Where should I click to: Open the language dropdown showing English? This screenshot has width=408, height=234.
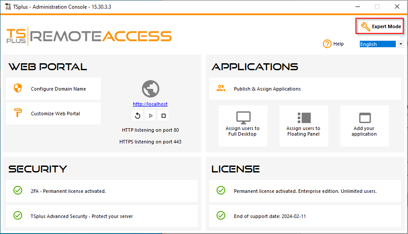click(401, 44)
